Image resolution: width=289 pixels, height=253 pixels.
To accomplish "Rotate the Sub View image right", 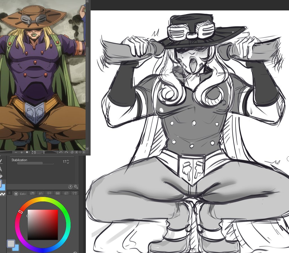I will coord(66,152).
